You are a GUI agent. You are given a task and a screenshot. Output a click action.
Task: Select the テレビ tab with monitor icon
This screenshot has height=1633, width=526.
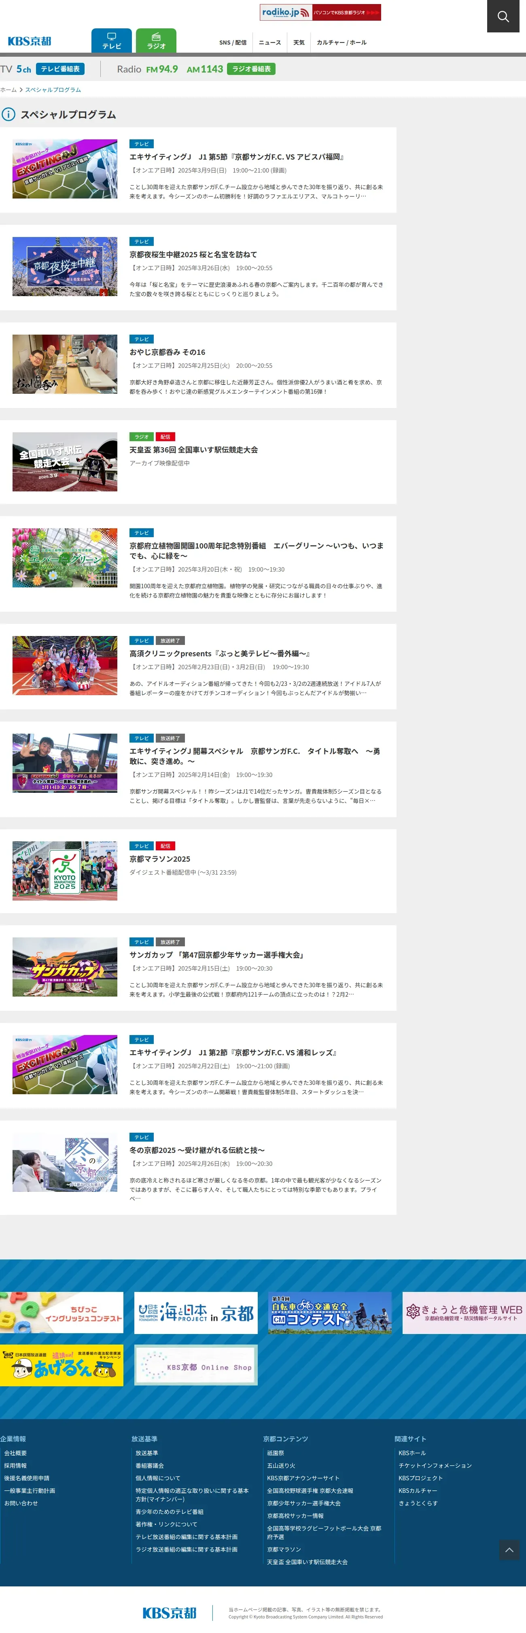(x=111, y=41)
